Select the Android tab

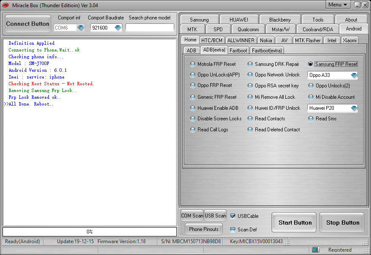pyautogui.click(x=354, y=29)
